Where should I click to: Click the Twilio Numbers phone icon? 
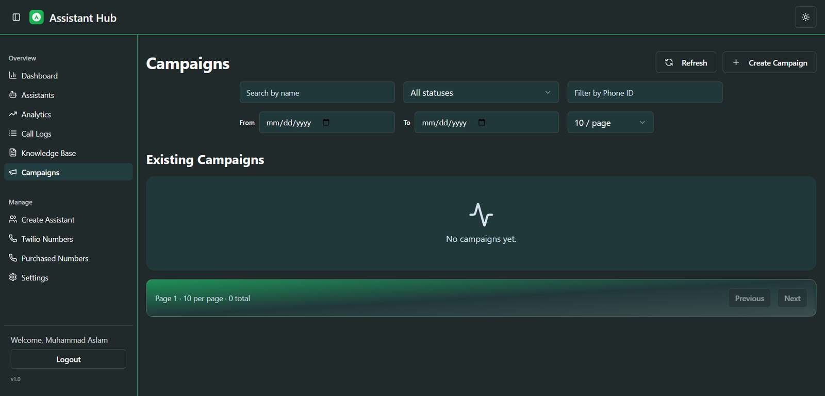tap(13, 239)
